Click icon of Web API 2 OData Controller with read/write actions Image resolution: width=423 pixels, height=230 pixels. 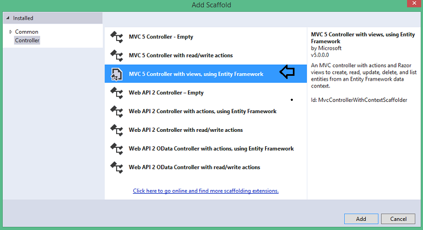117,167
